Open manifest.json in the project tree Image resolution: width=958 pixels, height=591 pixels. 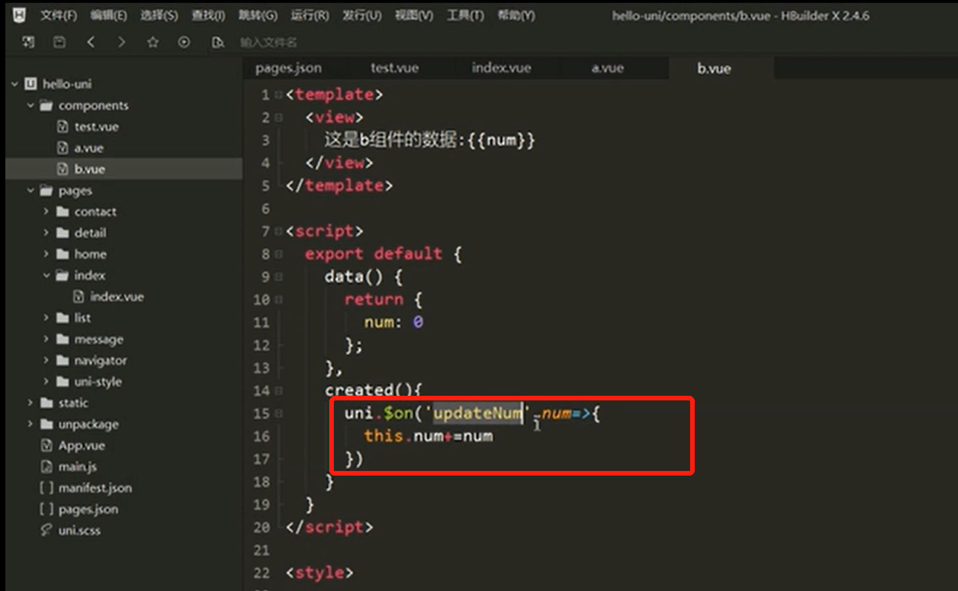click(95, 488)
